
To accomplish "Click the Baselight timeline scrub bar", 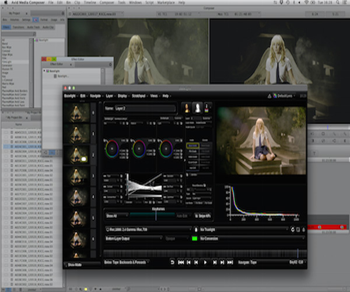I will click(205, 253).
